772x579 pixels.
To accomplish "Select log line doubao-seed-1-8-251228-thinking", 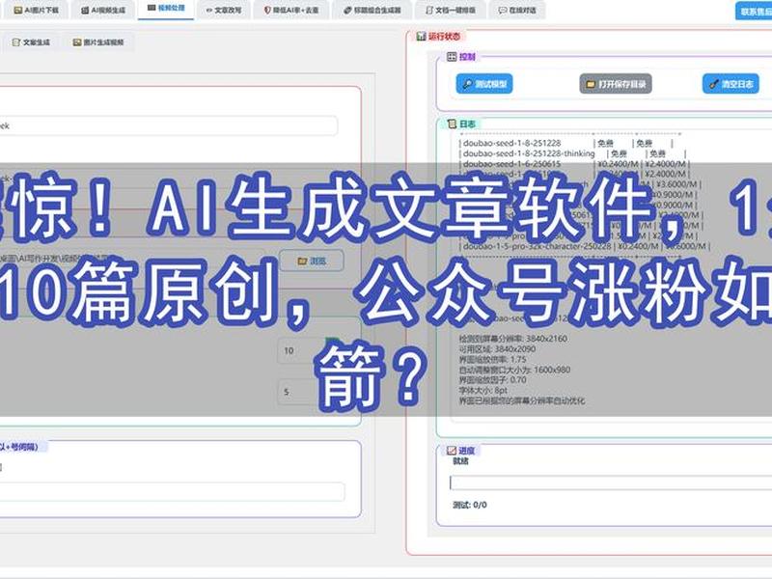I will (529, 153).
